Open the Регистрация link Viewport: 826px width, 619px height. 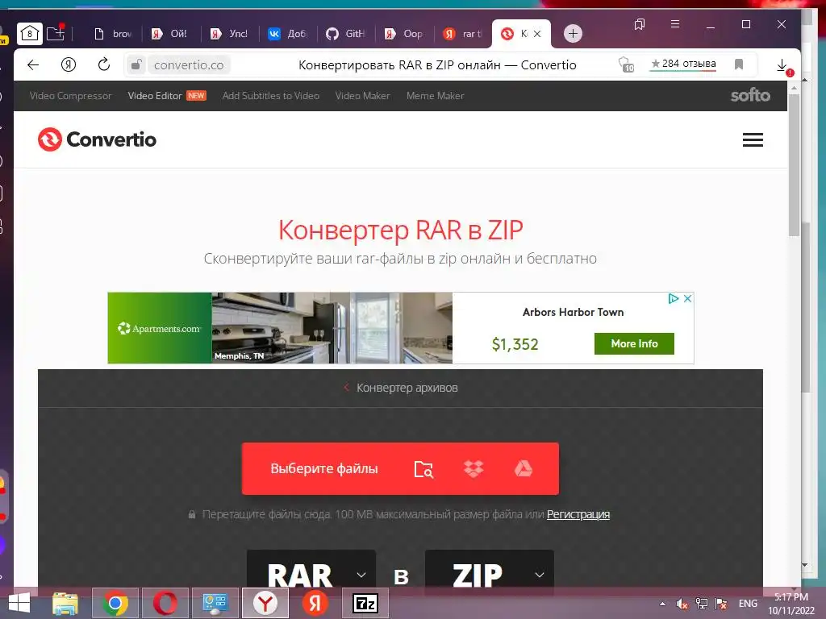tap(578, 514)
